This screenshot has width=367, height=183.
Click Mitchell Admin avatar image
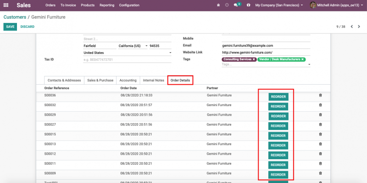click(313, 5)
